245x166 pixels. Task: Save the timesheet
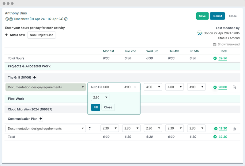[x=202, y=16]
